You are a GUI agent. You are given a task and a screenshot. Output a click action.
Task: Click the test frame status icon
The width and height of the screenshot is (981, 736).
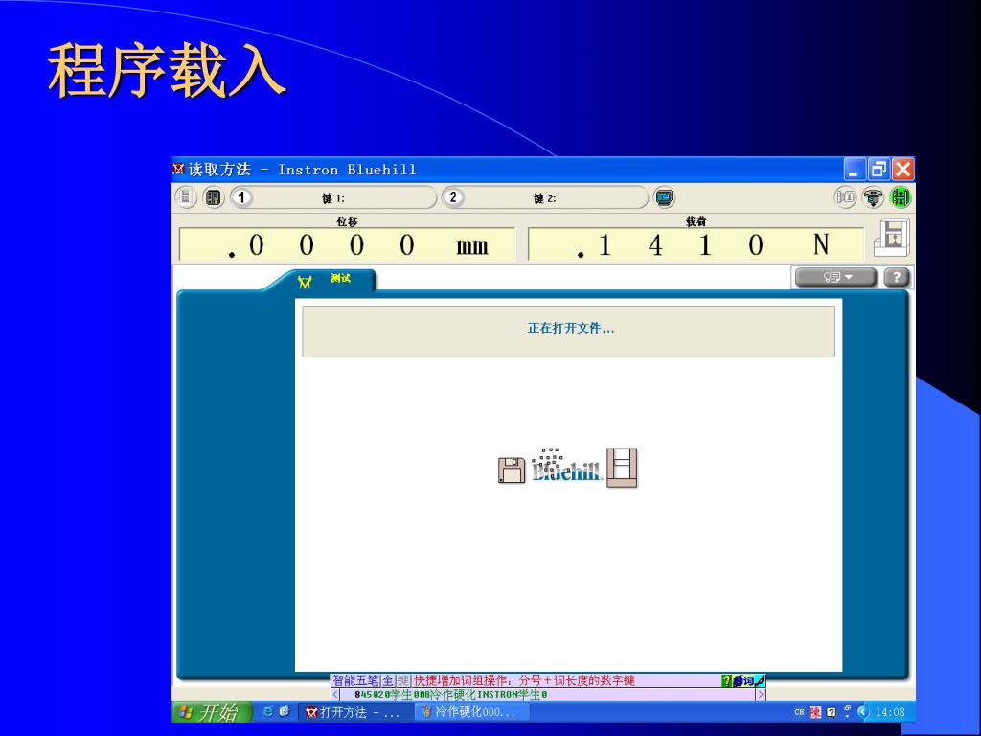(x=892, y=238)
